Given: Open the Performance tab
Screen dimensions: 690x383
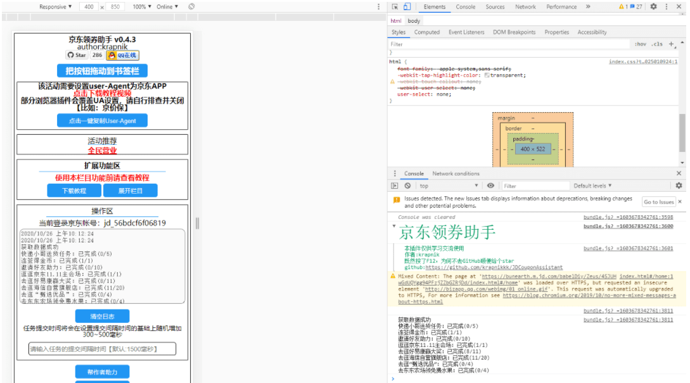Looking at the screenshot, I should click(561, 6).
